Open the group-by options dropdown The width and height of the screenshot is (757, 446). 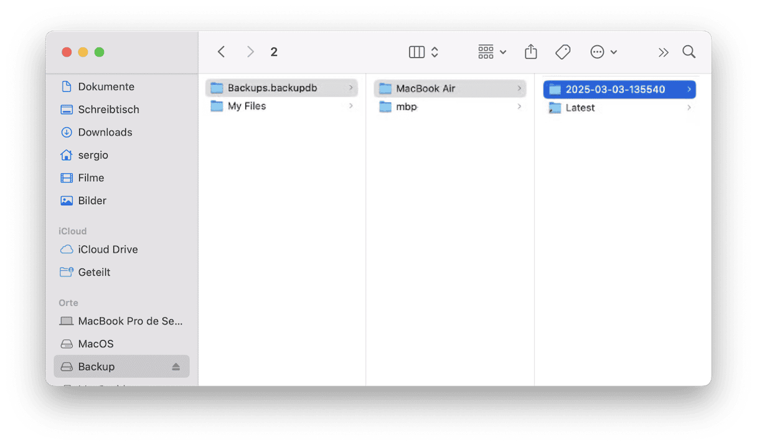(492, 52)
